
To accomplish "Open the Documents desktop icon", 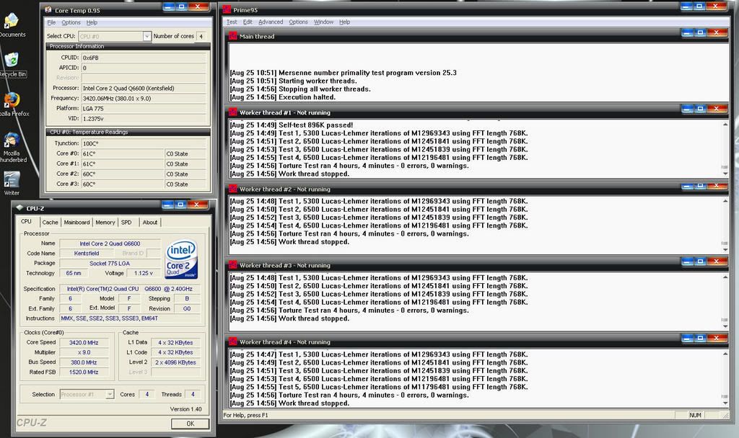I will coord(11,24).
